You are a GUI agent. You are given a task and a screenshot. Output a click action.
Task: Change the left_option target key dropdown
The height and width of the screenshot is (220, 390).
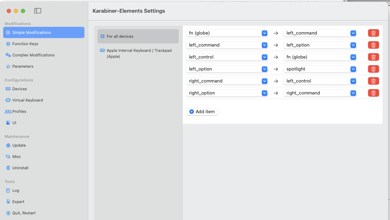click(320, 45)
